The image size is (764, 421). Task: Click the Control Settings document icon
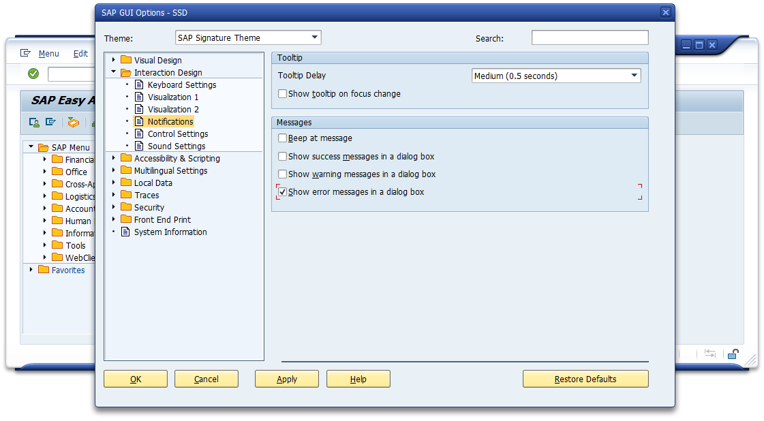point(139,134)
